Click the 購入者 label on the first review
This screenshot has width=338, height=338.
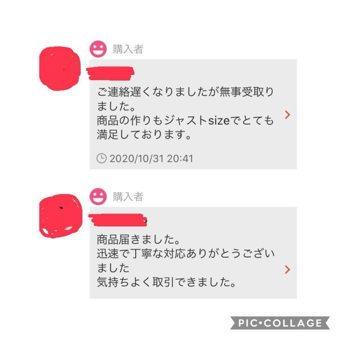coord(128,49)
